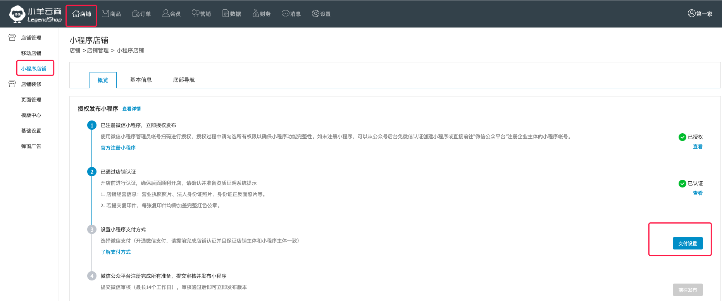The height and width of the screenshot is (301, 722).
Task: Switch to the 基本信息 tab
Action: (141, 80)
